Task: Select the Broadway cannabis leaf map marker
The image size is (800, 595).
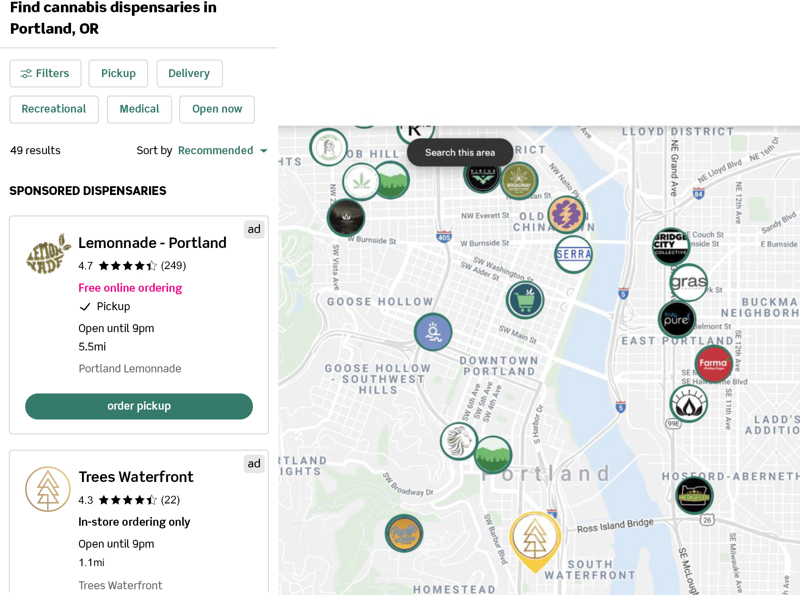Action: click(519, 181)
